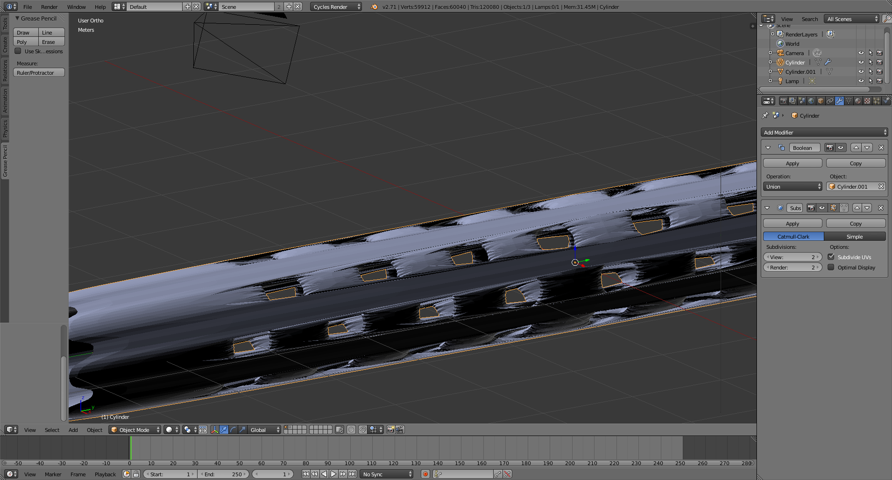This screenshot has height=480, width=892.
Task: Toggle Subsurf modifier edit mode display
Action: tap(834, 208)
